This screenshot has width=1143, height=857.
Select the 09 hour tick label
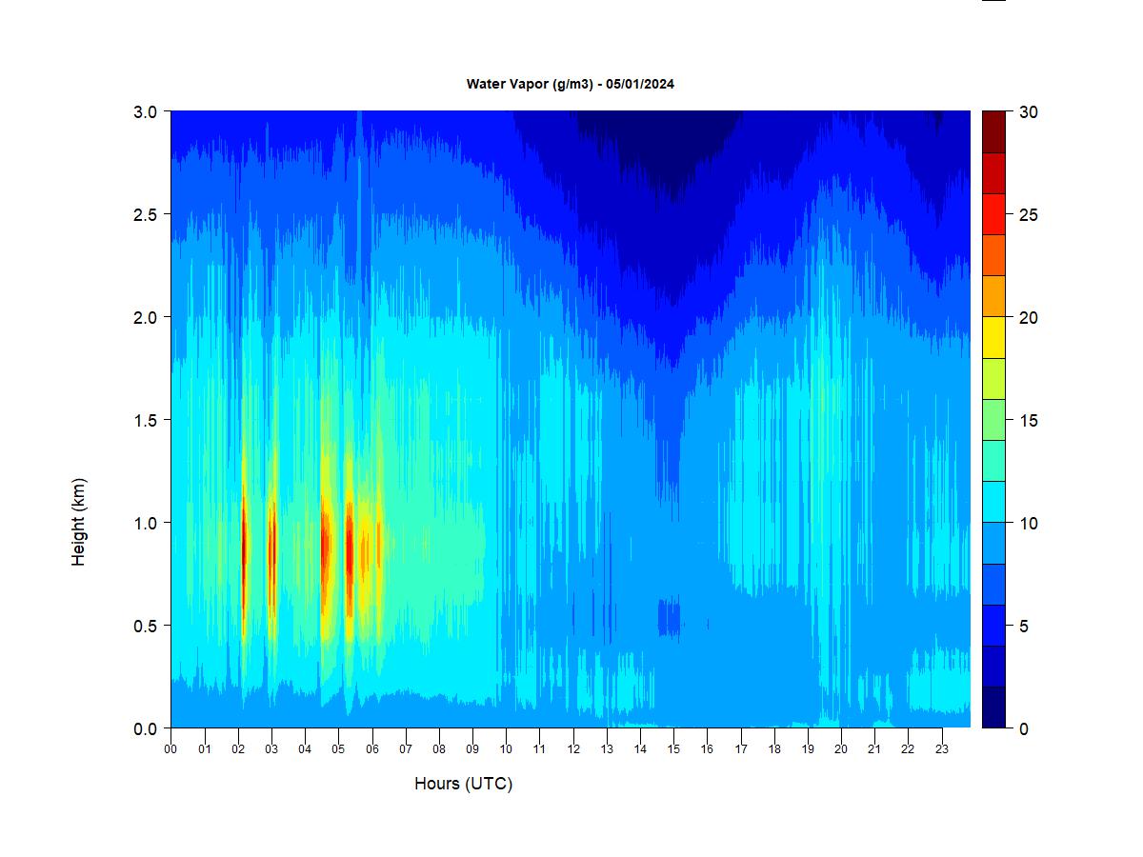click(x=472, y=748)
